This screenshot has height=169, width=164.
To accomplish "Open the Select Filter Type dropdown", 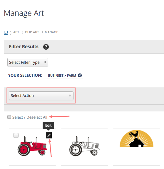I will pyautogui.click(x=28, y=62).
